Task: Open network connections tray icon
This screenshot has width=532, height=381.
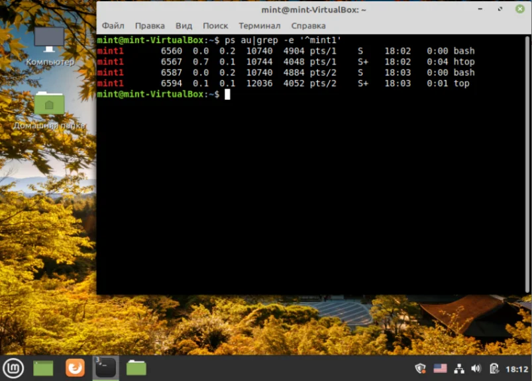Action: pos(459,368)
